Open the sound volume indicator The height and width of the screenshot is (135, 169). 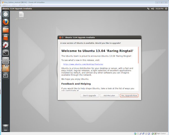coord(152,9)
